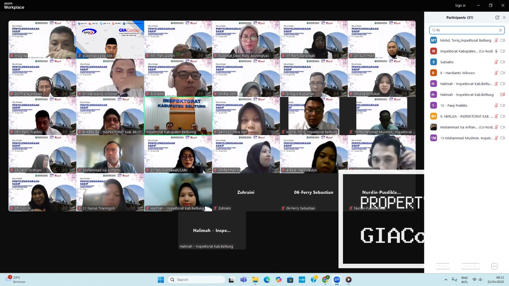The image size is (509, 286).
Task: Click the MT avatar of Mohd. Toriq
Action: [433, 40]
